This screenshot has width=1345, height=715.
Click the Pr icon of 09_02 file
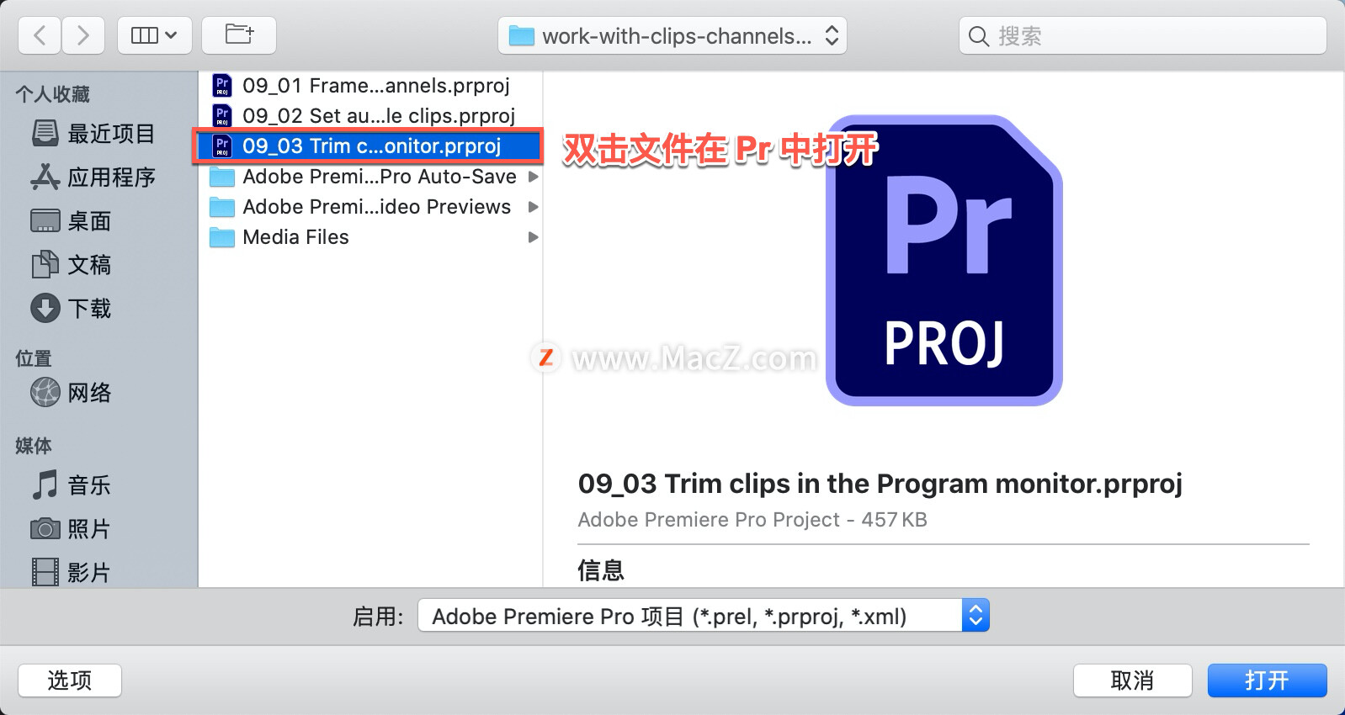point(222,116)
